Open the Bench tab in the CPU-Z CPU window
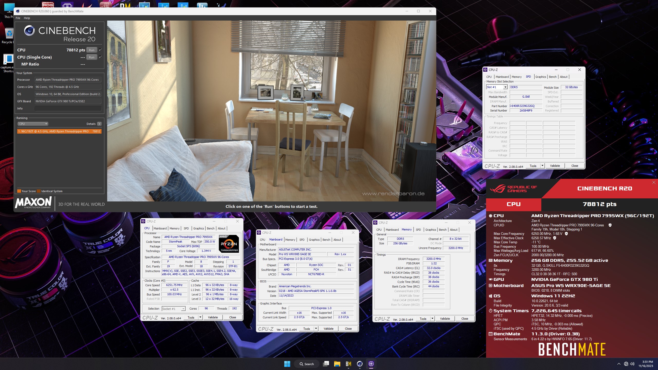The image size is (658, 370). pos(211,228)
